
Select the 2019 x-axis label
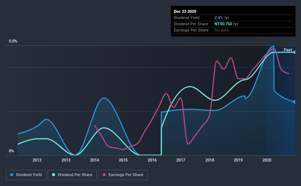[238, 160]
